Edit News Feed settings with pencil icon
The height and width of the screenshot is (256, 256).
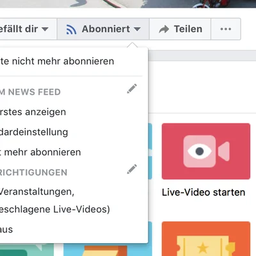coord(132,89)
